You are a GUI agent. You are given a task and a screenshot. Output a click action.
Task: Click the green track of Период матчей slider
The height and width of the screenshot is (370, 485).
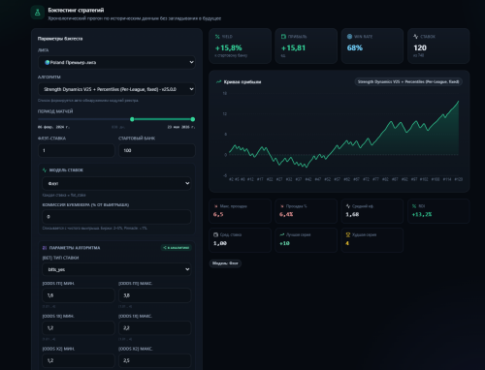pos(162,119)
